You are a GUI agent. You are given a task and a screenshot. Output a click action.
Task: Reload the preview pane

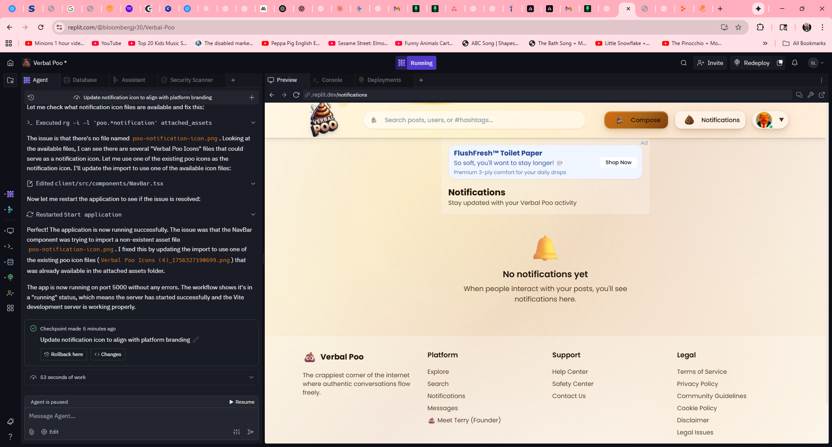296,95
